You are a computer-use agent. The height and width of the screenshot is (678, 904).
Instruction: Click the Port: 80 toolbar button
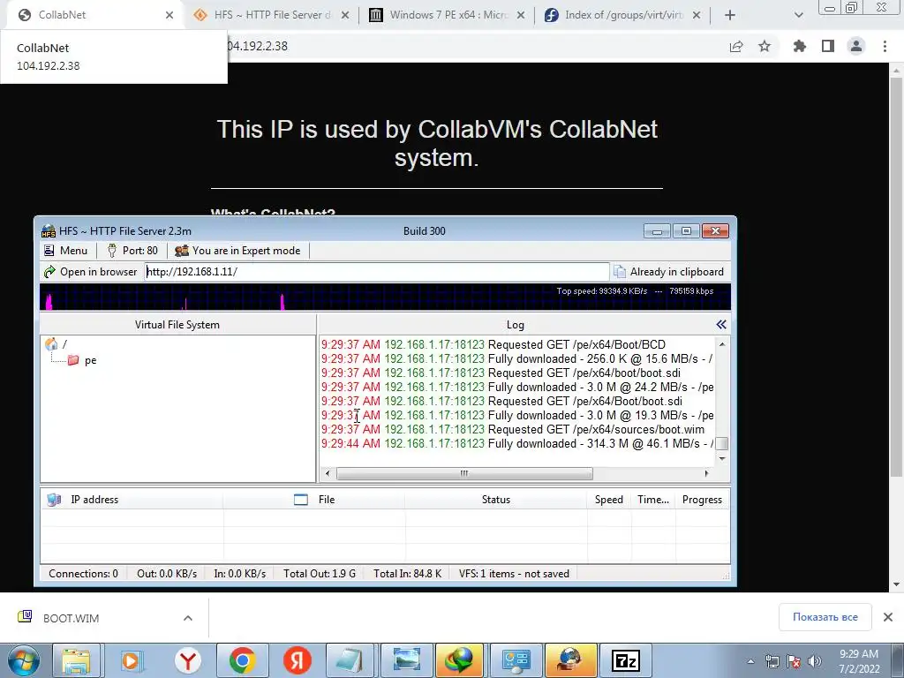pos(132,250)
